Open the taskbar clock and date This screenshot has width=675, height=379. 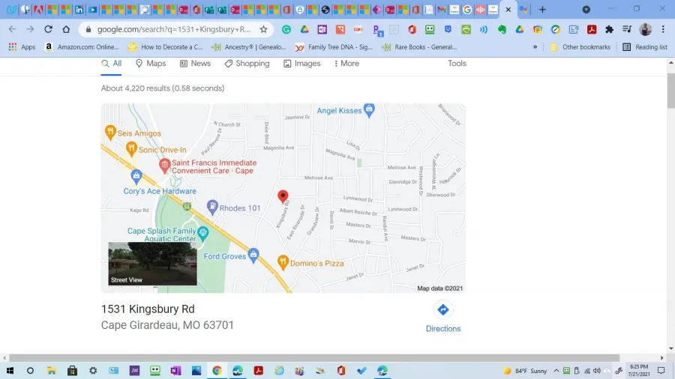coord(639,371)
